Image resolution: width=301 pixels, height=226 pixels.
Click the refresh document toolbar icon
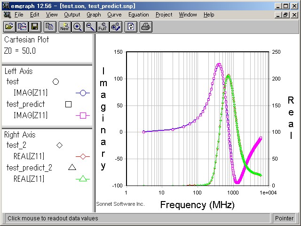(131, 27)
